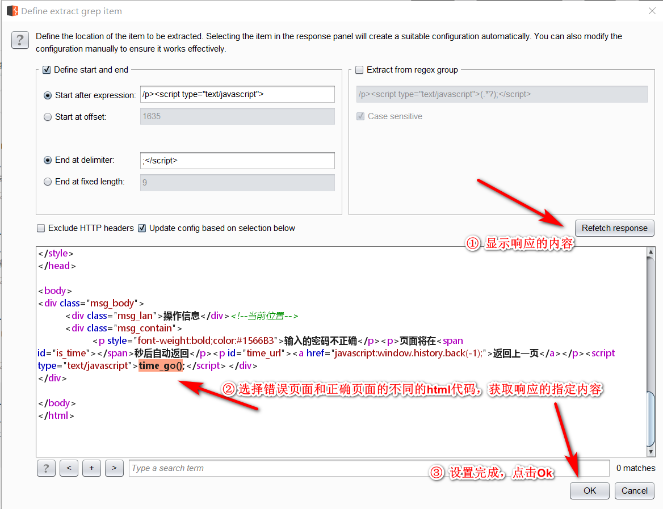Click the Burp Suite logo in title bar
Viewport: 663px width, 509px height.
click(x=12, y=11)
